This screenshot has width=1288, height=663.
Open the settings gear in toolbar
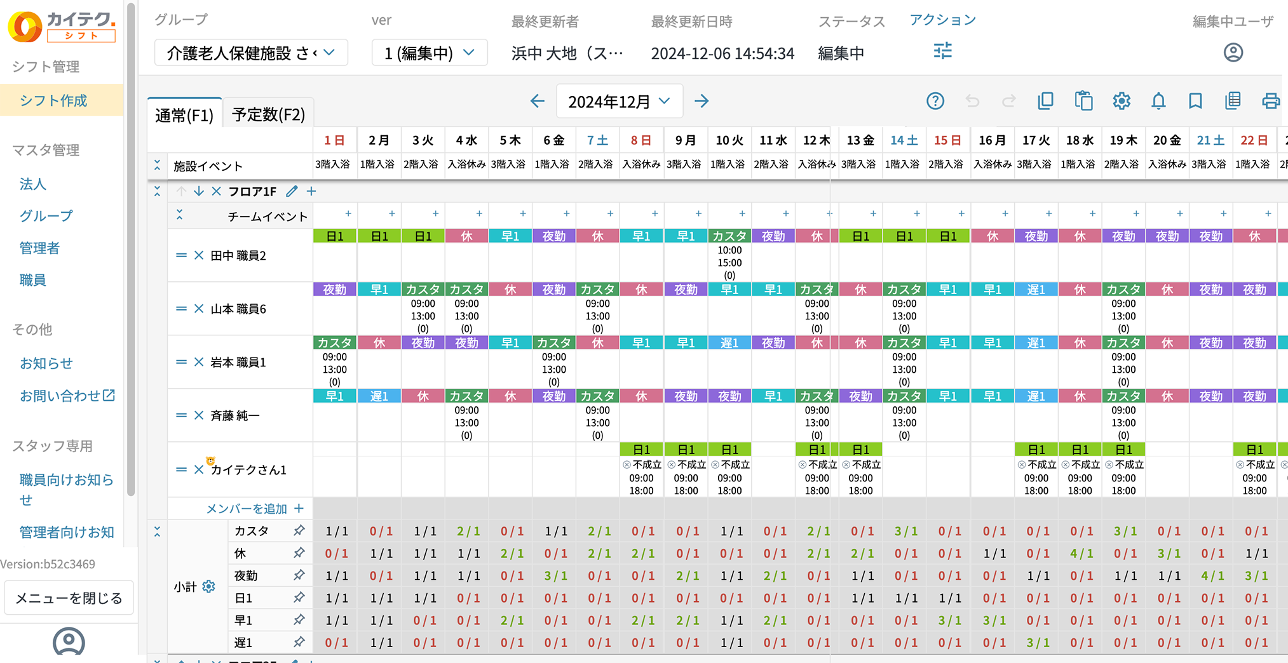click(1122, 101)
